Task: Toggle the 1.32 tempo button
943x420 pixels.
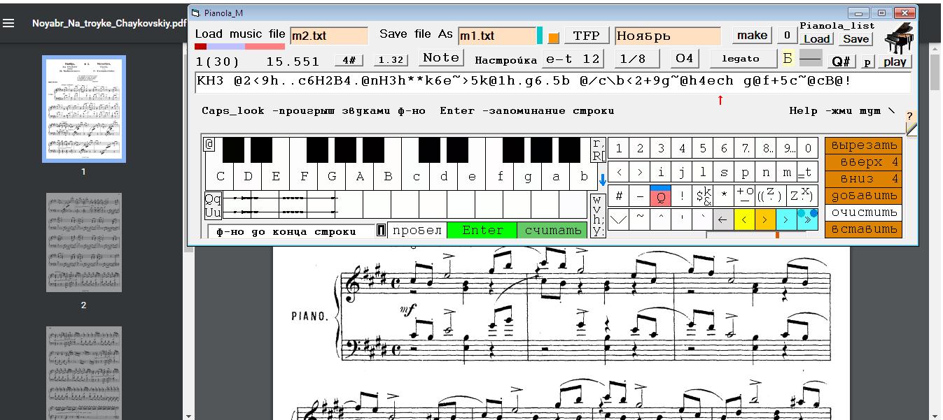Action: click(391, 60)
